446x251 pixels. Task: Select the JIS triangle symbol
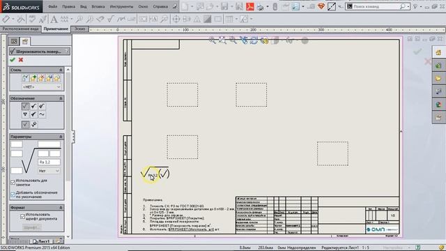click(25, 114)
